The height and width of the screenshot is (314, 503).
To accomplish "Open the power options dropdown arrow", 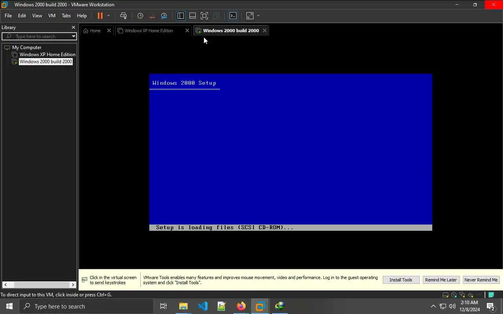I will coord(108,16).
